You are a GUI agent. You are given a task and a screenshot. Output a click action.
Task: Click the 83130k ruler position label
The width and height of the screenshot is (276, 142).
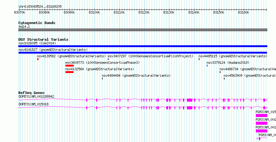169,12
